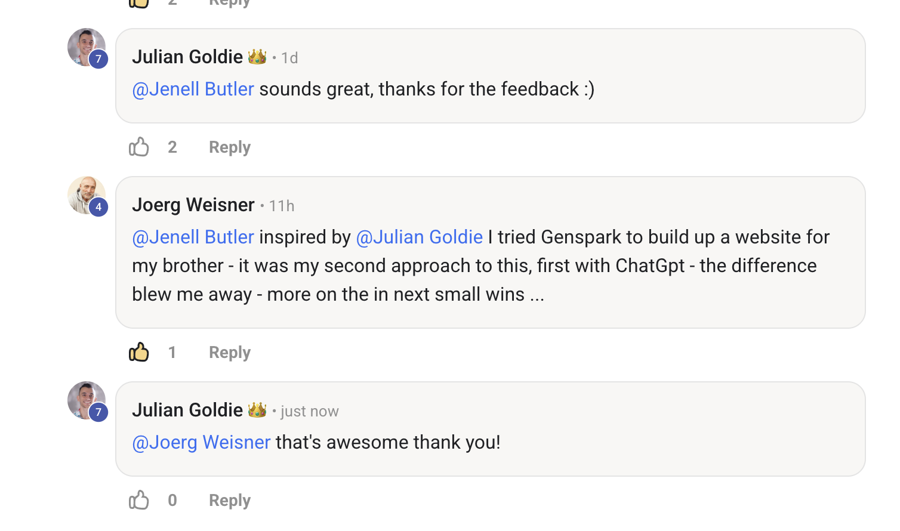View likes count 2 on Julian's comment

click(172, 147)
